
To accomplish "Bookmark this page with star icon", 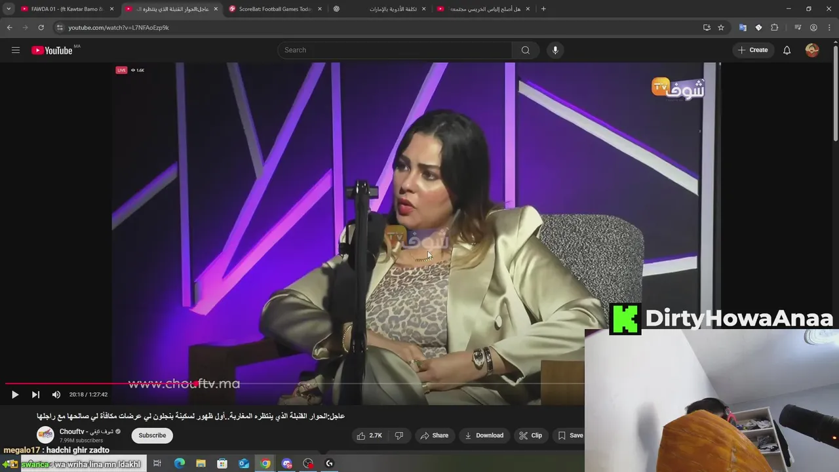I will (x=721, y=28).
